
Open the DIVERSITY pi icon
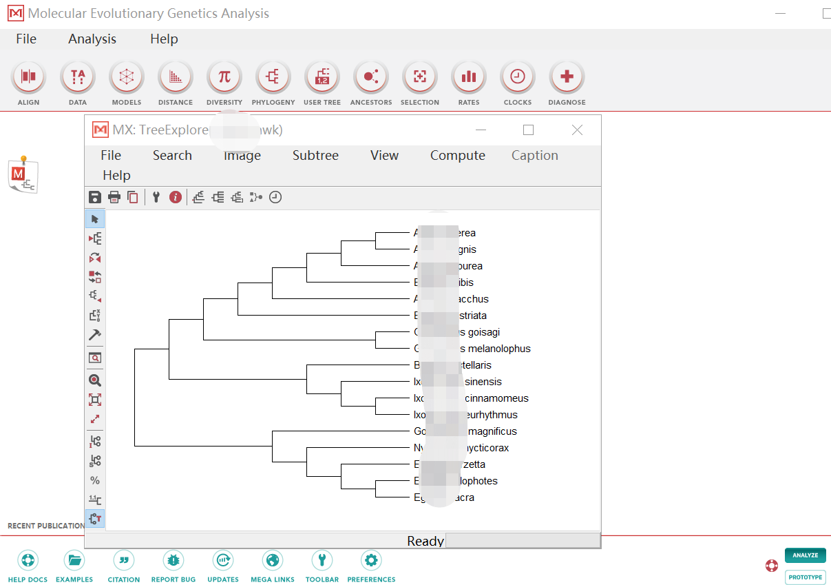[x=224, y=77]
